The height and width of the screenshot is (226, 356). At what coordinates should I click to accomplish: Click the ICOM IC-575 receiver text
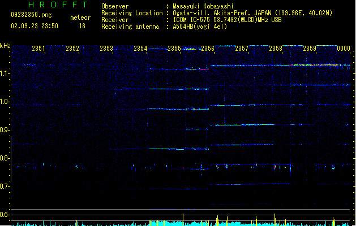[228, 20]
